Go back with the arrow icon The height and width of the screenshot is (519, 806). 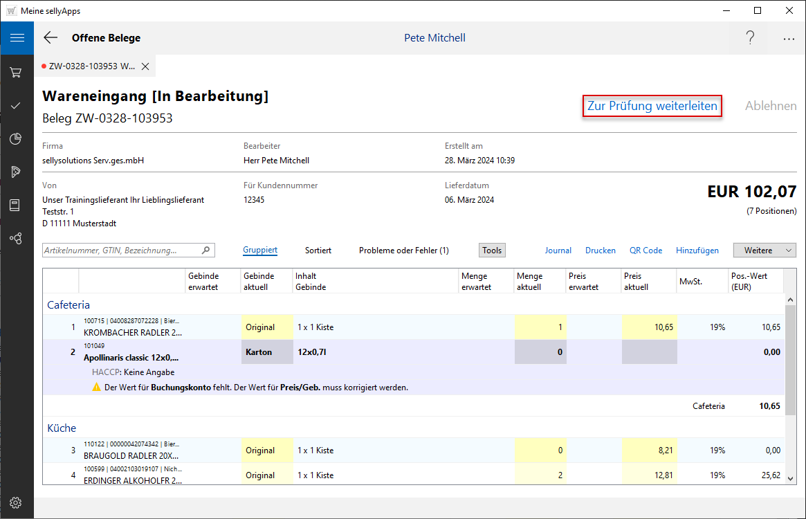(51, 38)
